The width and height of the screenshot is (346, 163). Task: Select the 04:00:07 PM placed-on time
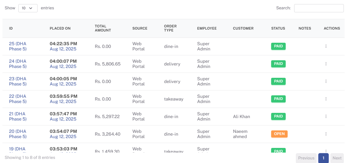tap(63, 61)
